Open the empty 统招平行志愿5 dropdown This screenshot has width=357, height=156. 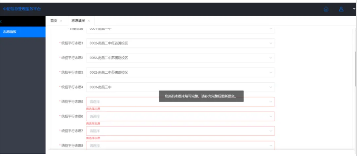[x=180, y=102]
